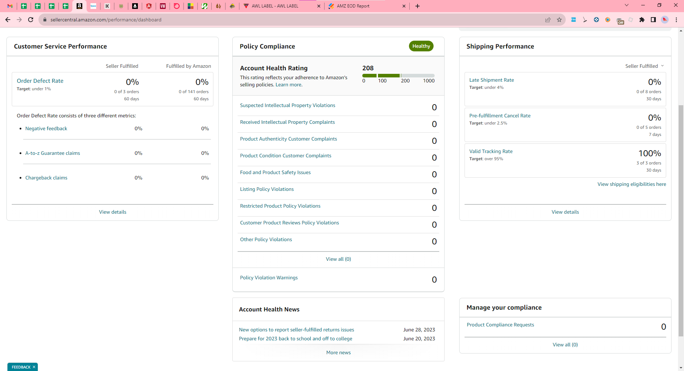Viewport: 684px width, 371px height.
Task: Click the Account Health Rating progress bar
Action: 398,76
